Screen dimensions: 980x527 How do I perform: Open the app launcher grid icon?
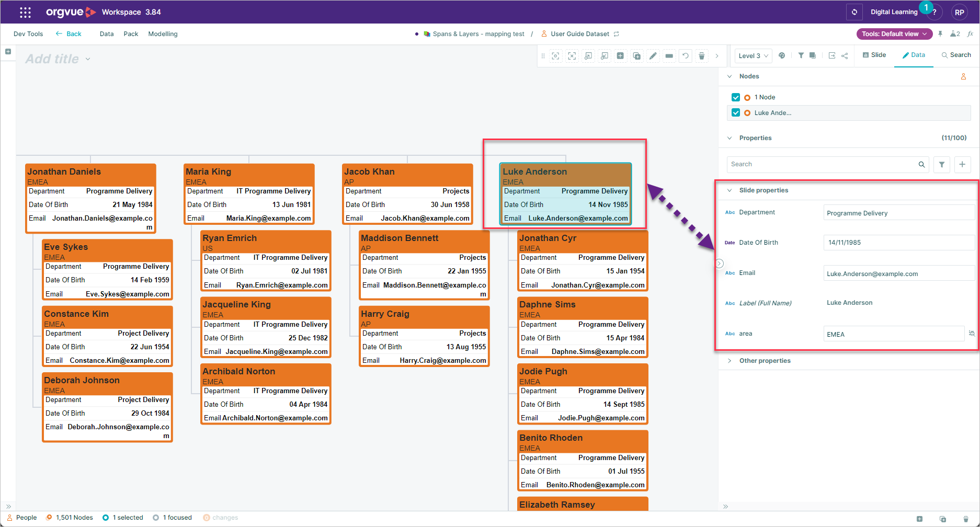pos(25,12)
